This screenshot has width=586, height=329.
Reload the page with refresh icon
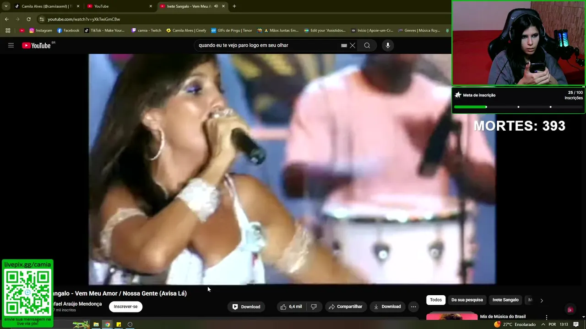28,19
